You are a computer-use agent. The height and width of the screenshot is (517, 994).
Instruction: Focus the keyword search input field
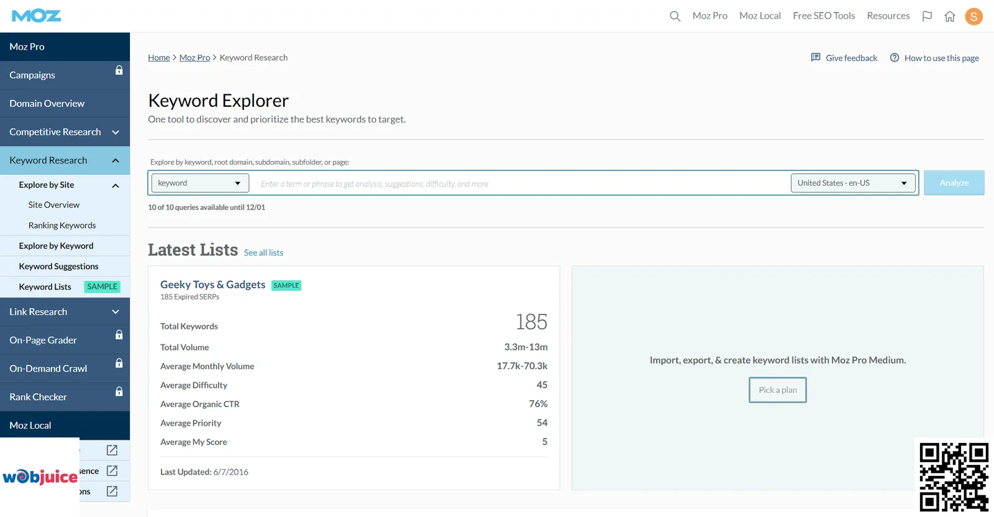point(520,183)
